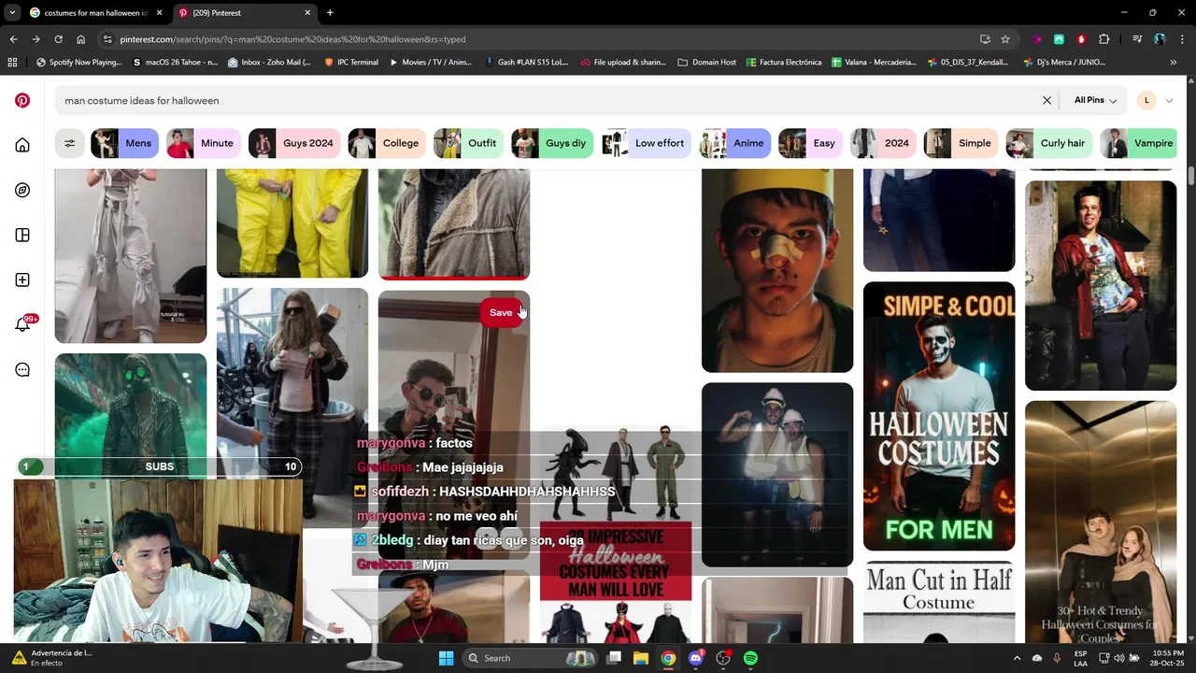
Task: Open the Explore compass icon in sidebar
Action: coord(22,190)
